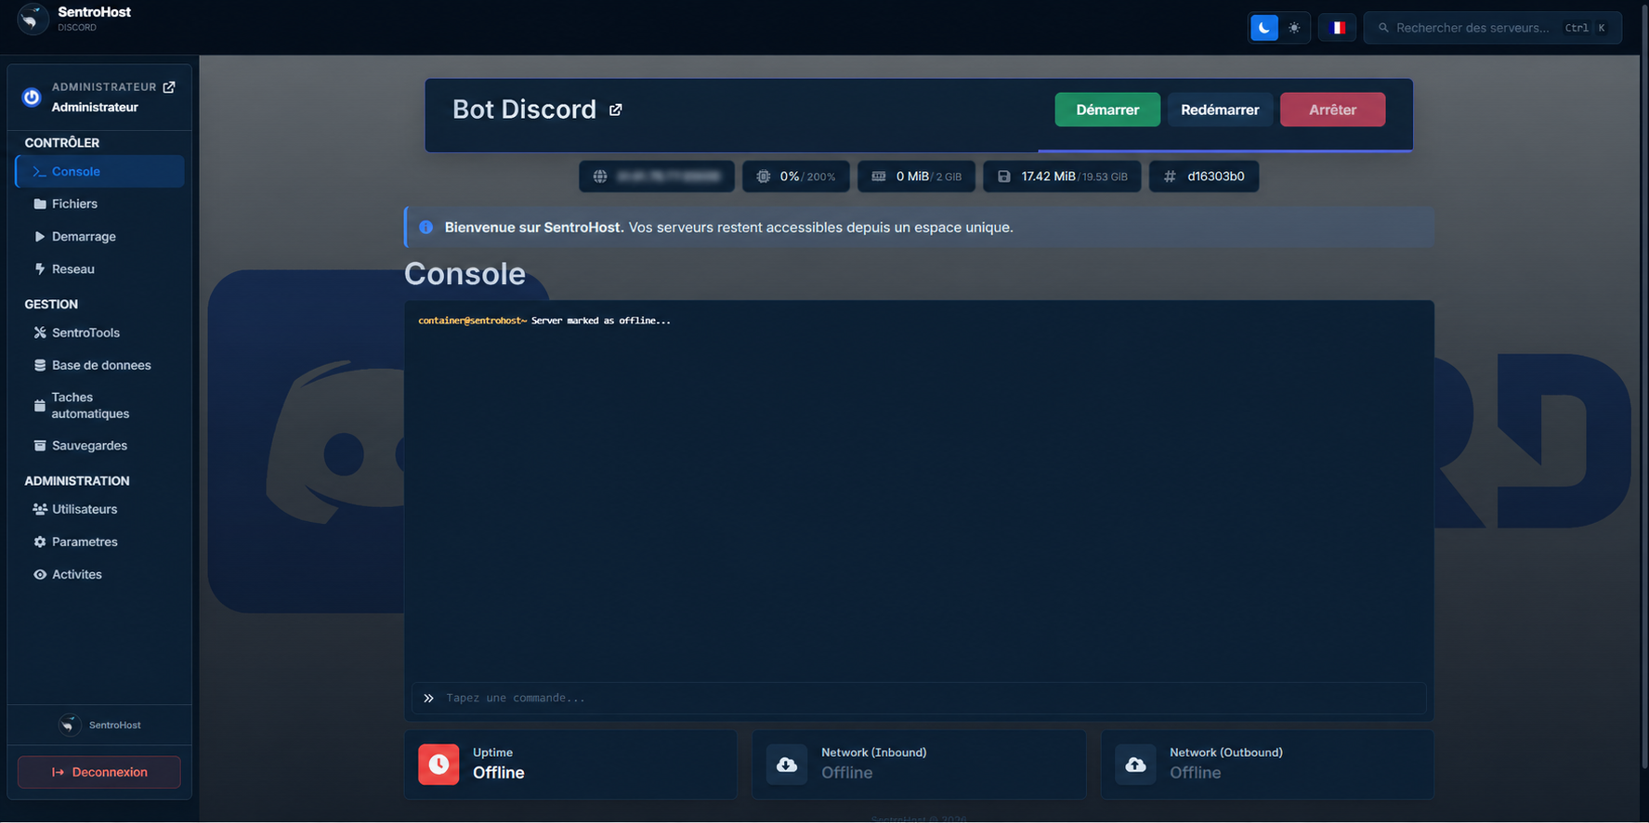The image size is (1649, 823).
Task: Open Utilisateurs page
Action: (99, 509)
